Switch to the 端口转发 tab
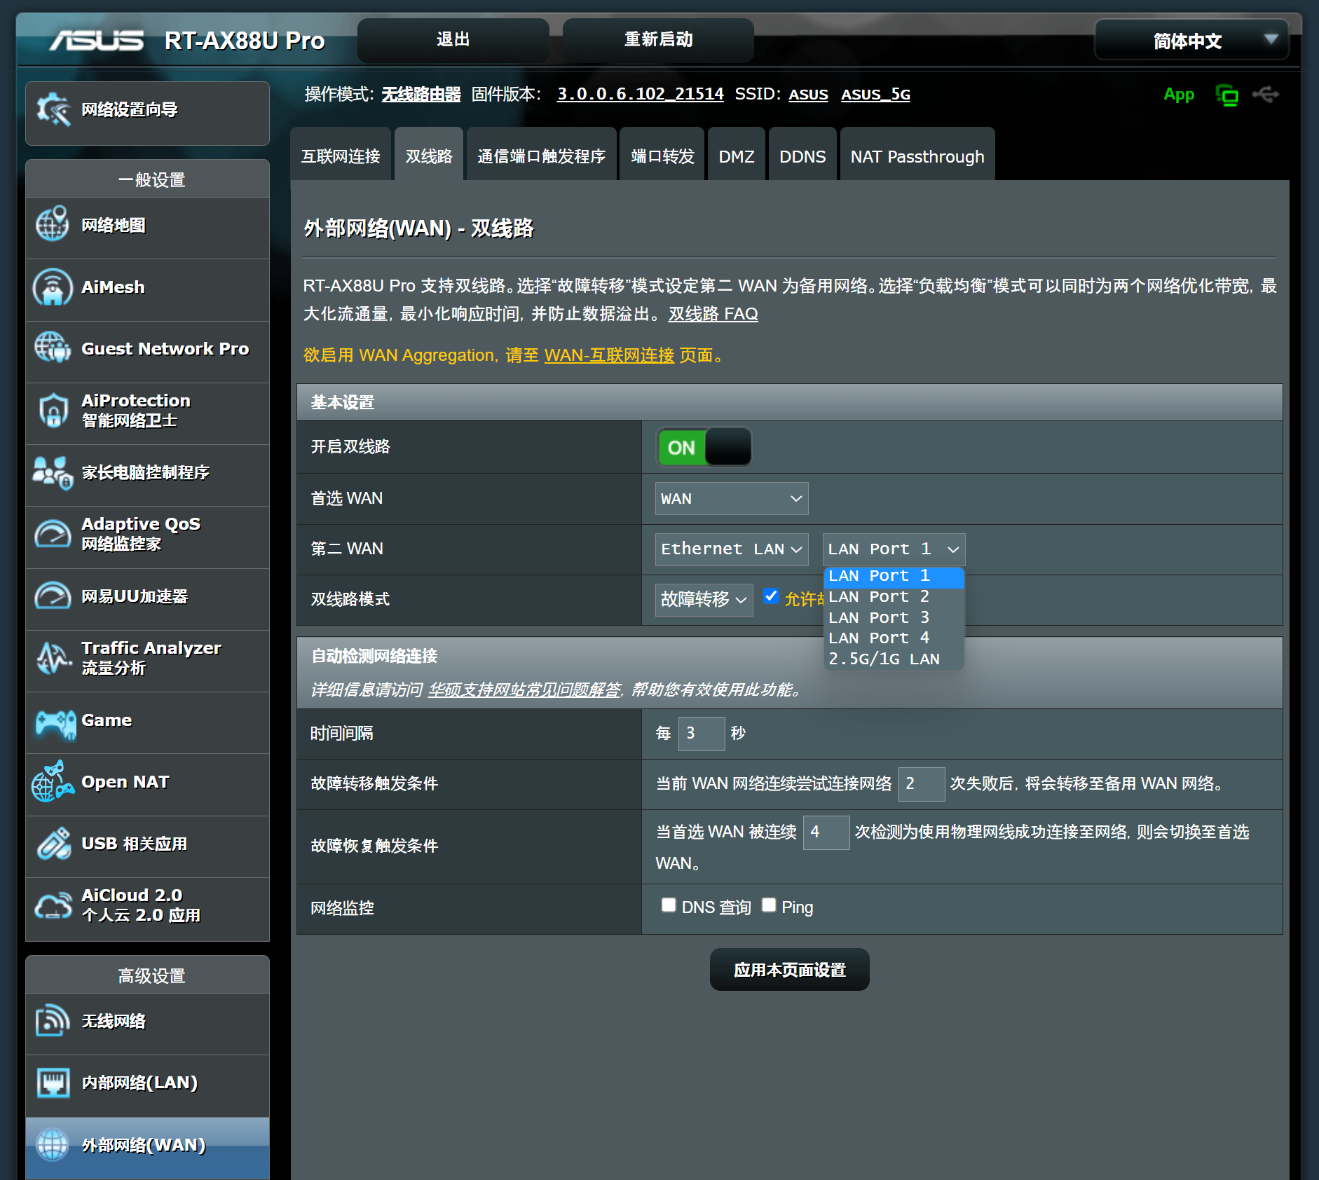The height and width of the screenshot is (1180, 1319). 662,156
